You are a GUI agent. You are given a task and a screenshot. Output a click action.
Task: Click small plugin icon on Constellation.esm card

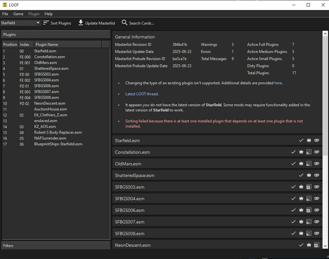click(309, 152)
